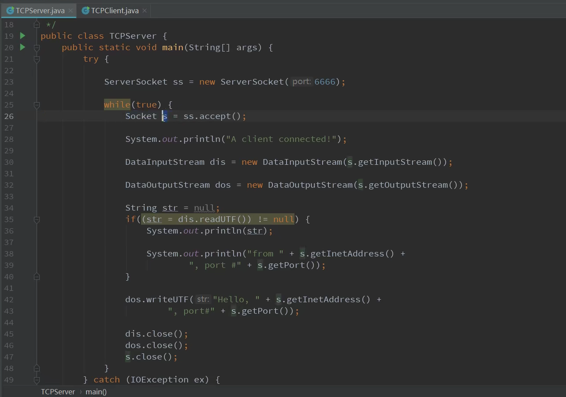The height and width of the screenshot is (397, 566).
Task: Switch to the TCPClient.java tab
Action: click(x=115, y=11)
